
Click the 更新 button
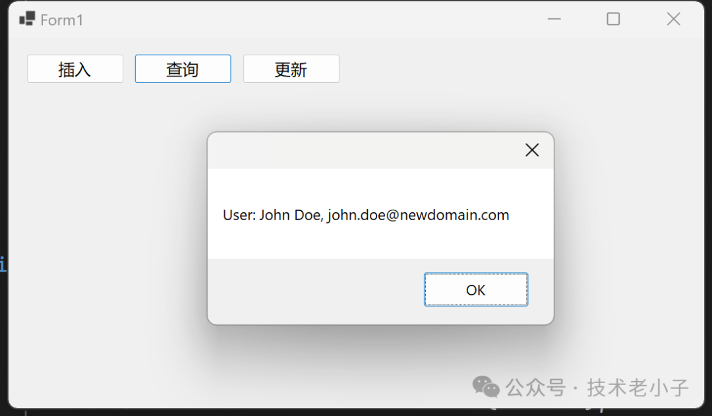pyautogui.click(x=291, y=69)
